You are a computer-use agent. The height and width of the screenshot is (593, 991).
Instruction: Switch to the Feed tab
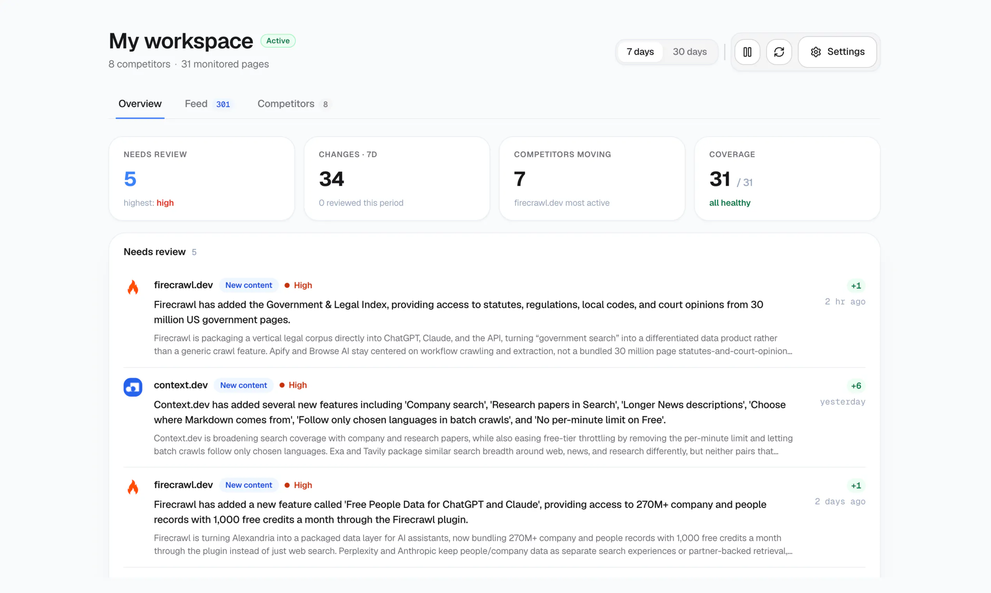point(208,104)
